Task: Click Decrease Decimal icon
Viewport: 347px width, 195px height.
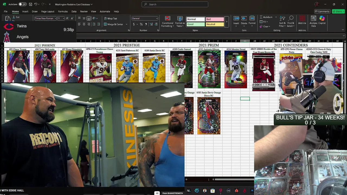Action: (x=156, y=24)
